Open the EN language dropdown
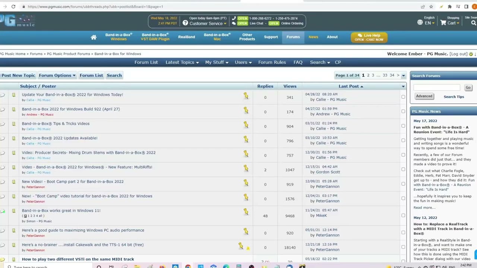 tap(430, 23)
